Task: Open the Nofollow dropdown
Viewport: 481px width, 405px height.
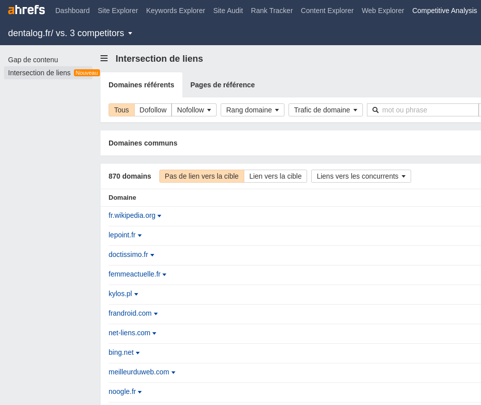Action: tap(194, 110)
